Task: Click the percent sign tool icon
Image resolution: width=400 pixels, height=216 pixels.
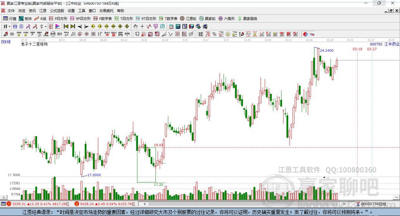Action: coord(214,34)
